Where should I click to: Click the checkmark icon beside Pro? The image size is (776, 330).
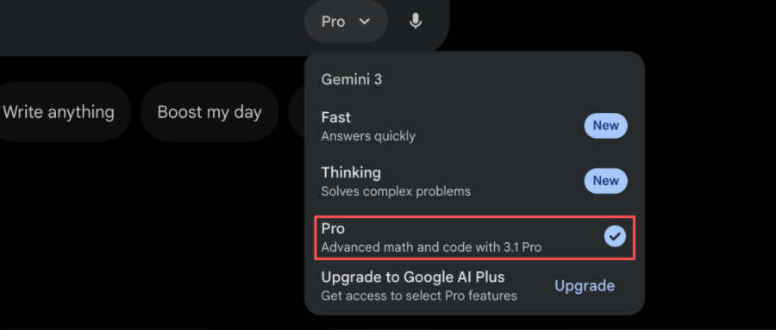(x=615, y=236)
